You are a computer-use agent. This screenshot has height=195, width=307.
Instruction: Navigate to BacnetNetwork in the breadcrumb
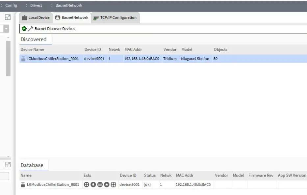[x=69, y=6]
